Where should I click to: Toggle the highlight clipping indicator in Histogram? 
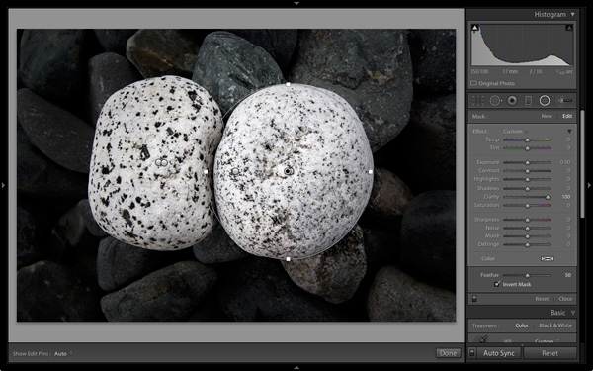click(x=569, y=28)
